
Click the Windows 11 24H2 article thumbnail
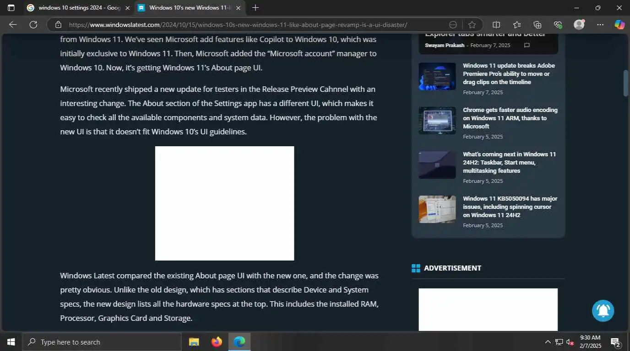437,165
